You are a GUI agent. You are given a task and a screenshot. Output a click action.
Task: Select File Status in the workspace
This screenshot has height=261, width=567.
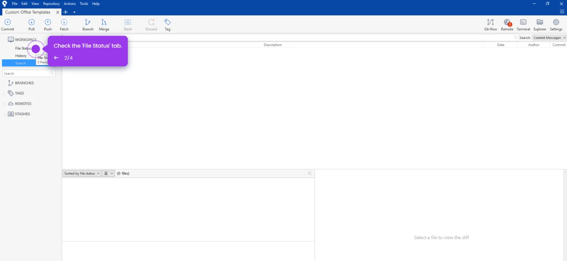[23, 48]
